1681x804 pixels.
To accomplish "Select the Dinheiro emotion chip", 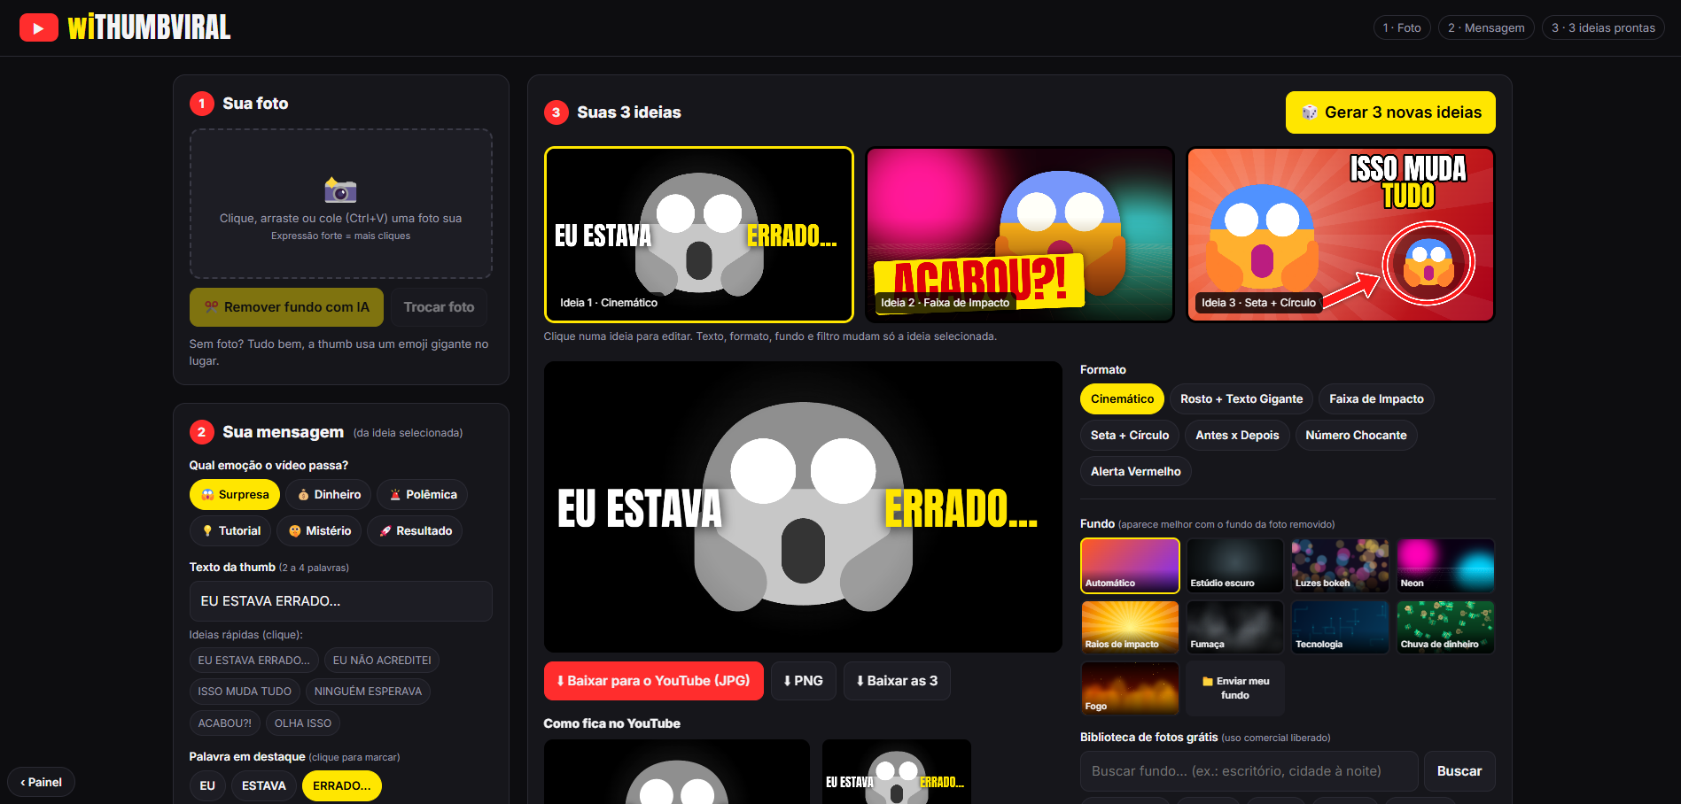I will pos(329,494).
